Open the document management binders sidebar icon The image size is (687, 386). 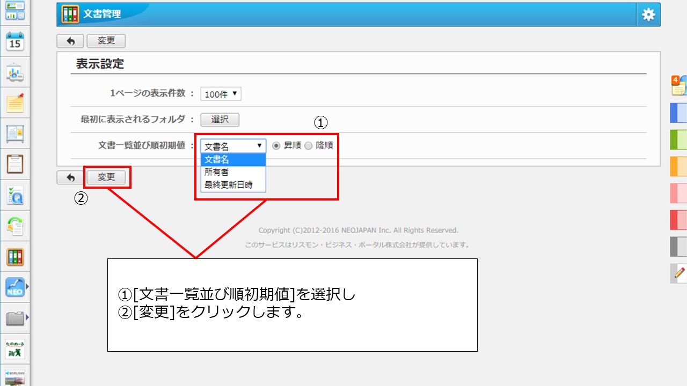pyautogui.click(x=15, y=257)
